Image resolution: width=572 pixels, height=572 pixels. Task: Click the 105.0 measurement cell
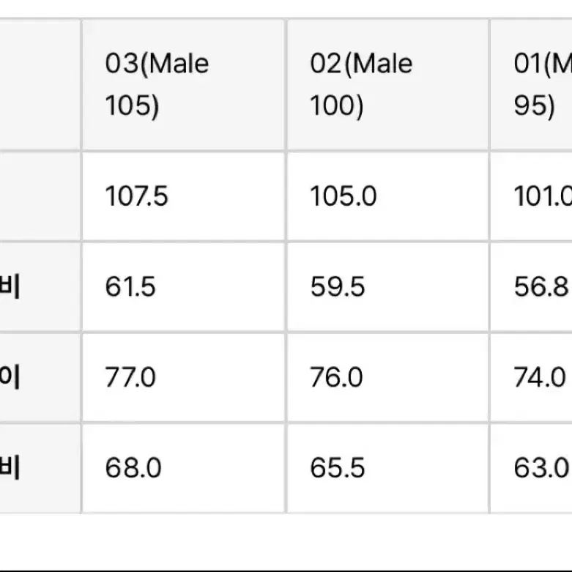[x=387, y=196]
